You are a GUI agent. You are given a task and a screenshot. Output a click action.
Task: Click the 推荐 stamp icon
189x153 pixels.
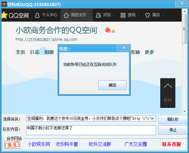point(12,145)
